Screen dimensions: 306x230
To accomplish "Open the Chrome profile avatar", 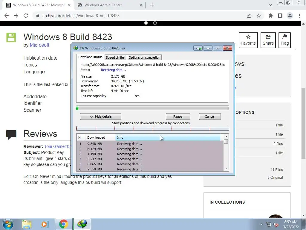I will [x=290, y=16].
